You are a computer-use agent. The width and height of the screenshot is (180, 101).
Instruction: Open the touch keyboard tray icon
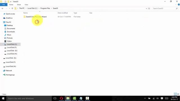tap(166, 98)
